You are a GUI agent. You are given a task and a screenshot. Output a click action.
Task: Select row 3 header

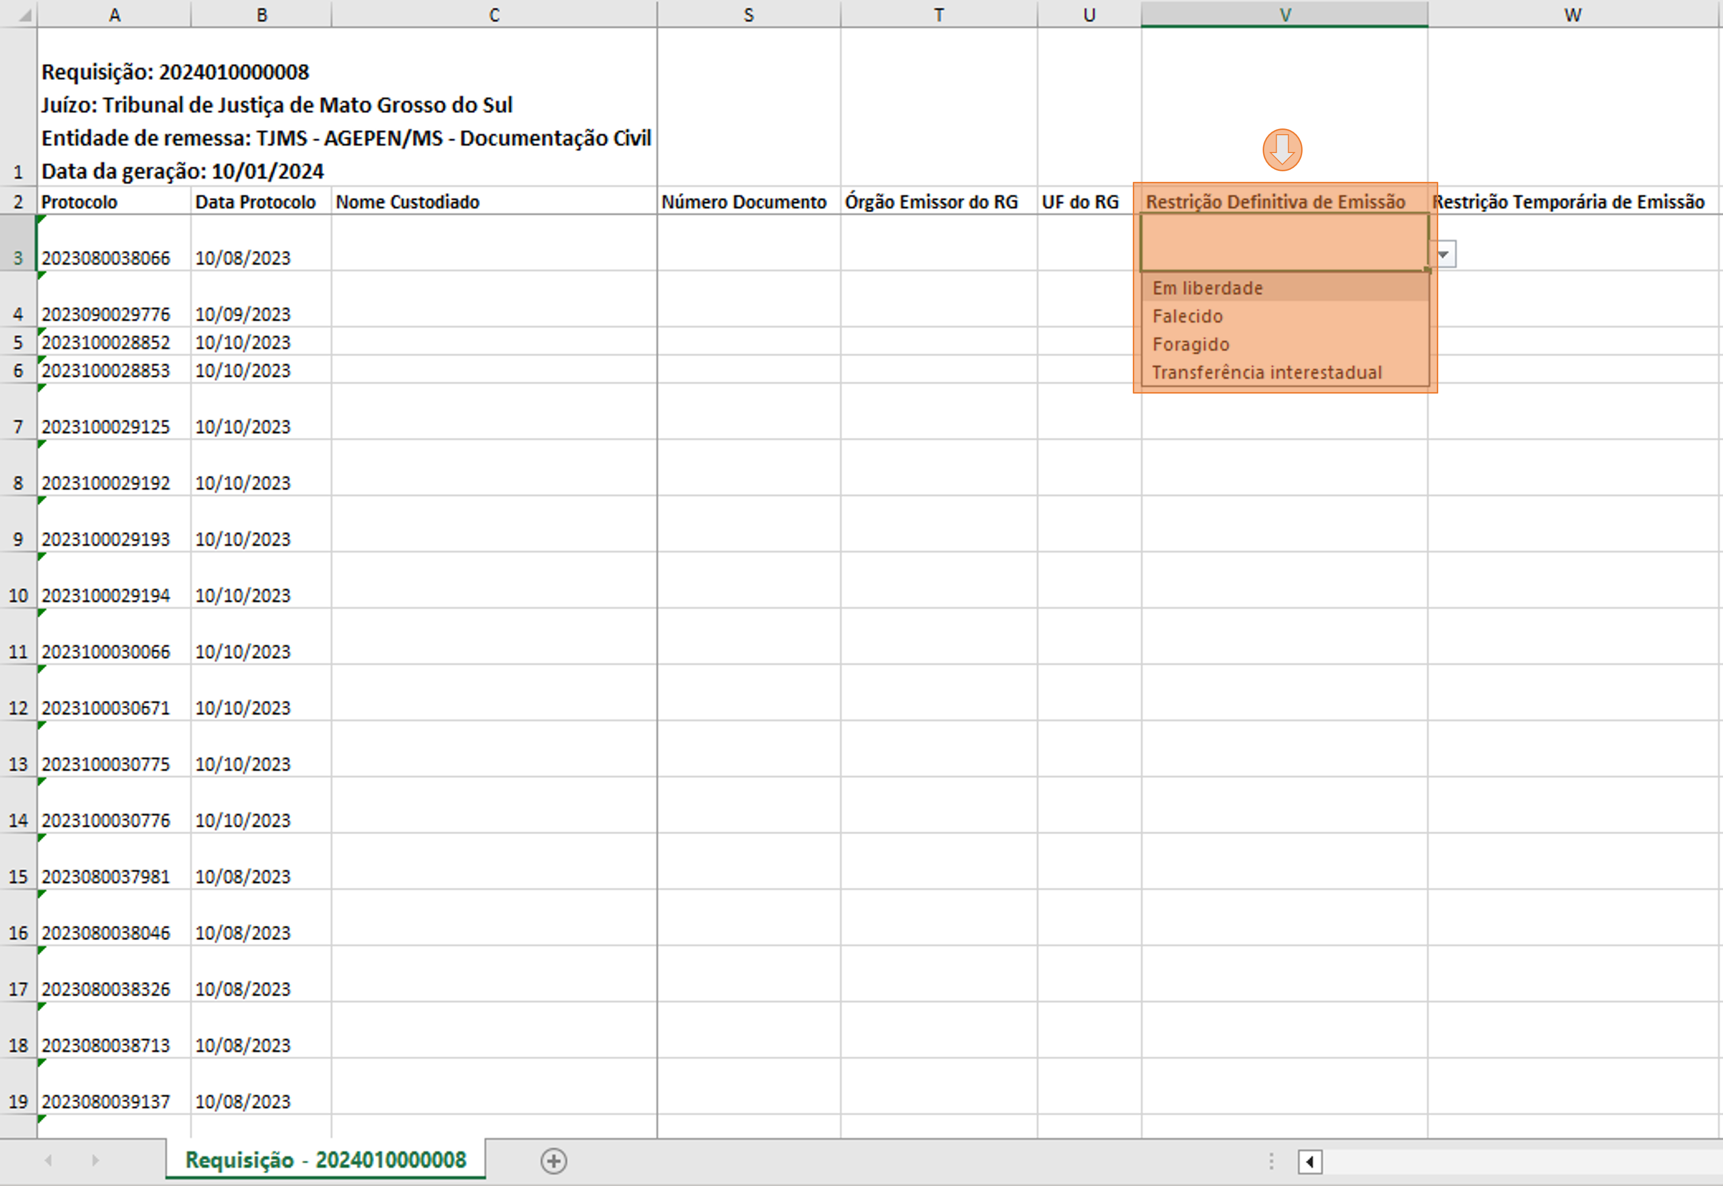click(x=19, y=243)
